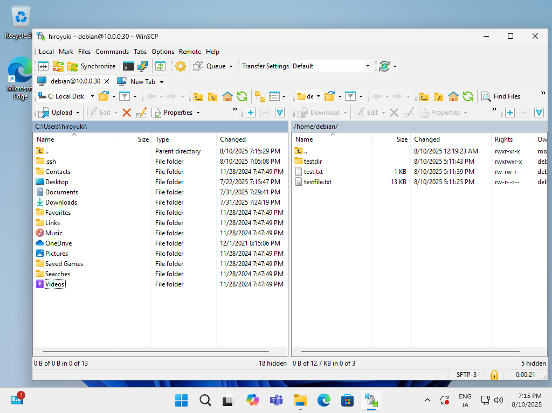Viewport: 552px width, 413px height.
Task: Open the Commands menu
Action: [112, 52]
